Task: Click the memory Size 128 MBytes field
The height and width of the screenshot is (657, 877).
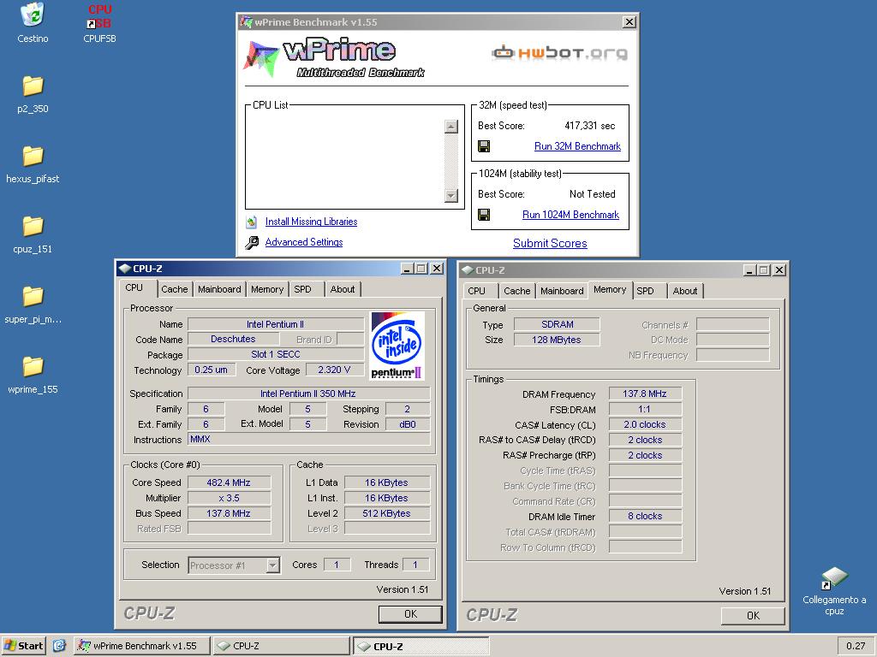Action: pos(557,340)
